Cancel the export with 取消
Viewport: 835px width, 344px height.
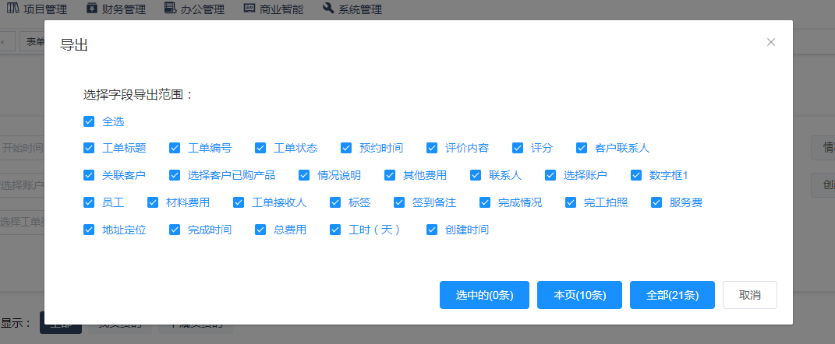click(749, 295)
